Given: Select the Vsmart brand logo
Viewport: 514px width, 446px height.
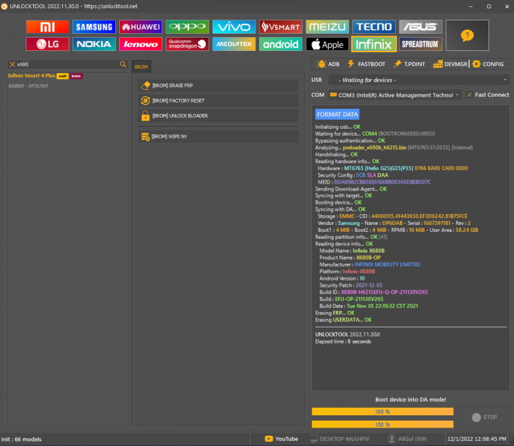Looking at the screenshot, I should coord(281,27).
